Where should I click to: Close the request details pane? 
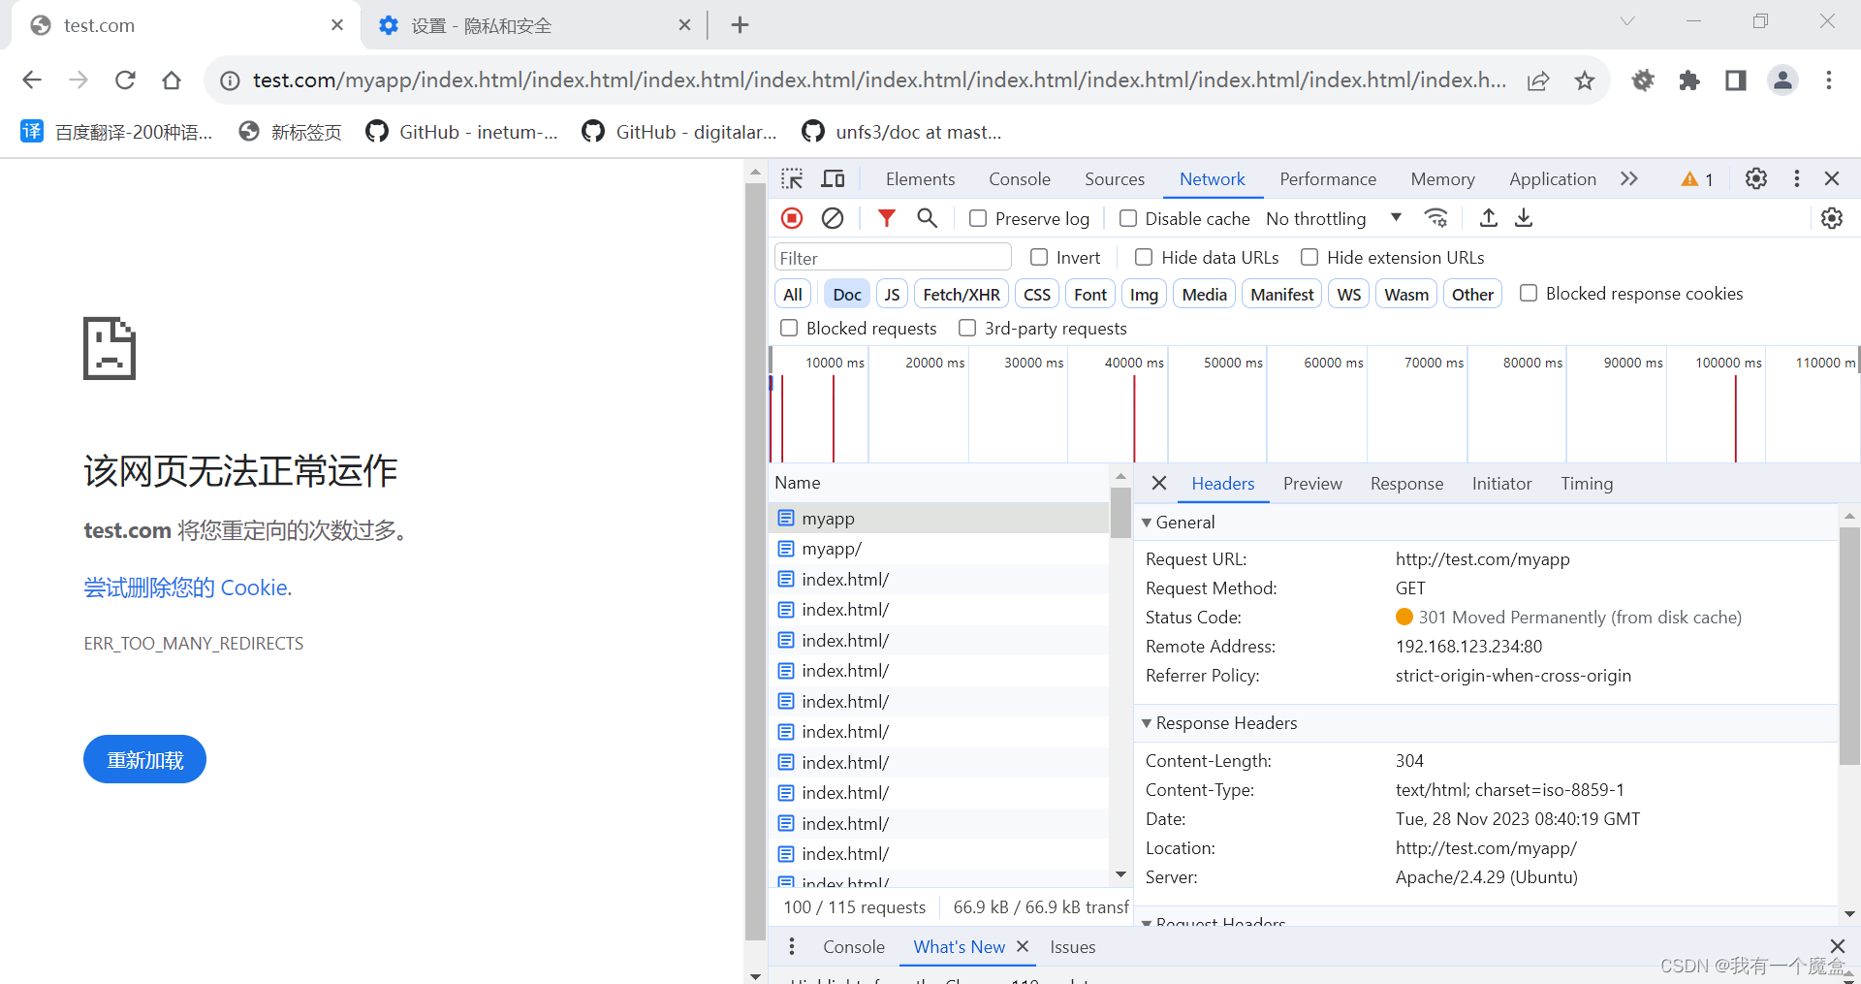[1159, 483]
